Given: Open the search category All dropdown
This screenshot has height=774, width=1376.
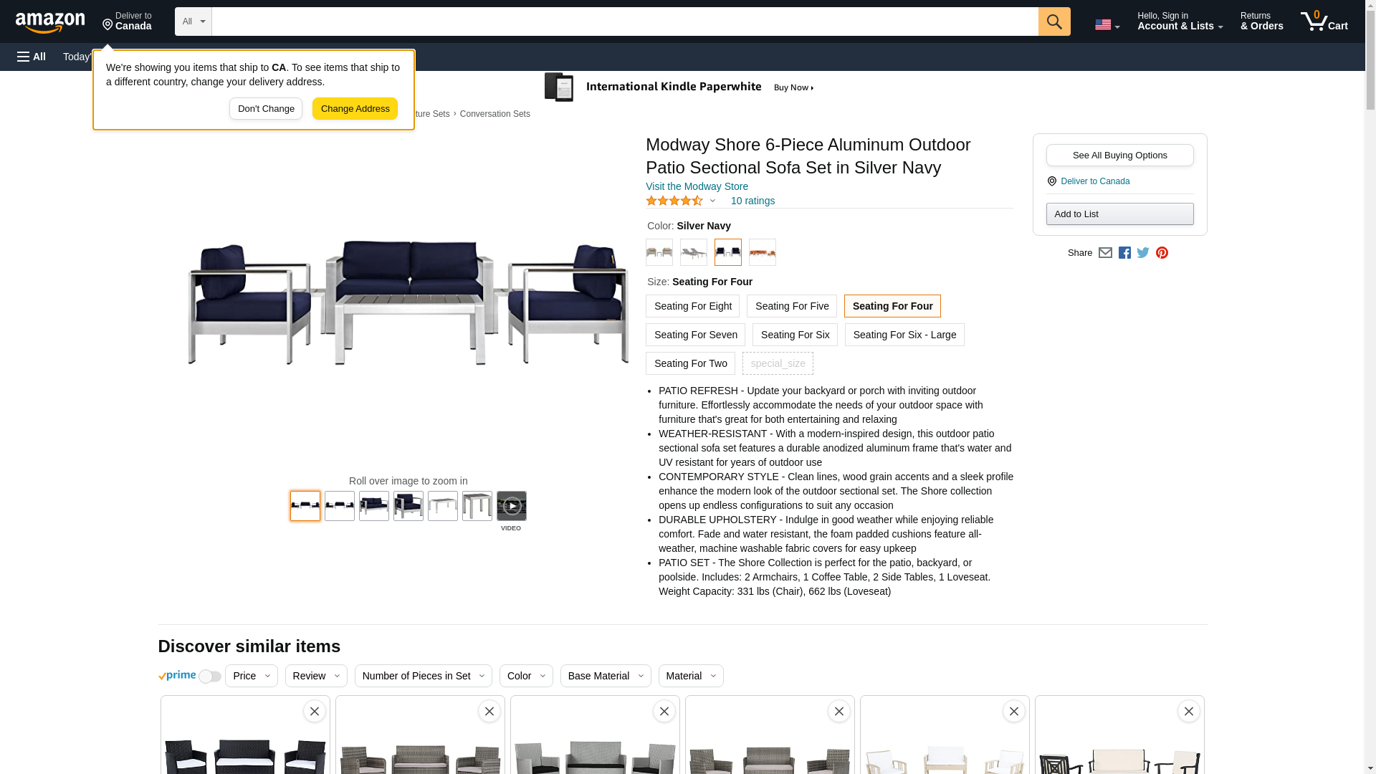Looking at the screenshot, I should (193, 21).
